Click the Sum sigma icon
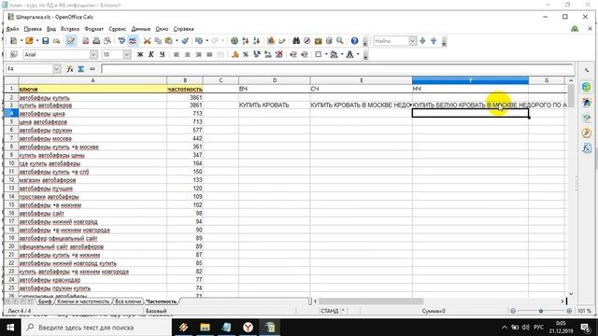598x336 pixels. pyautogui.click(x=81, y=69)
